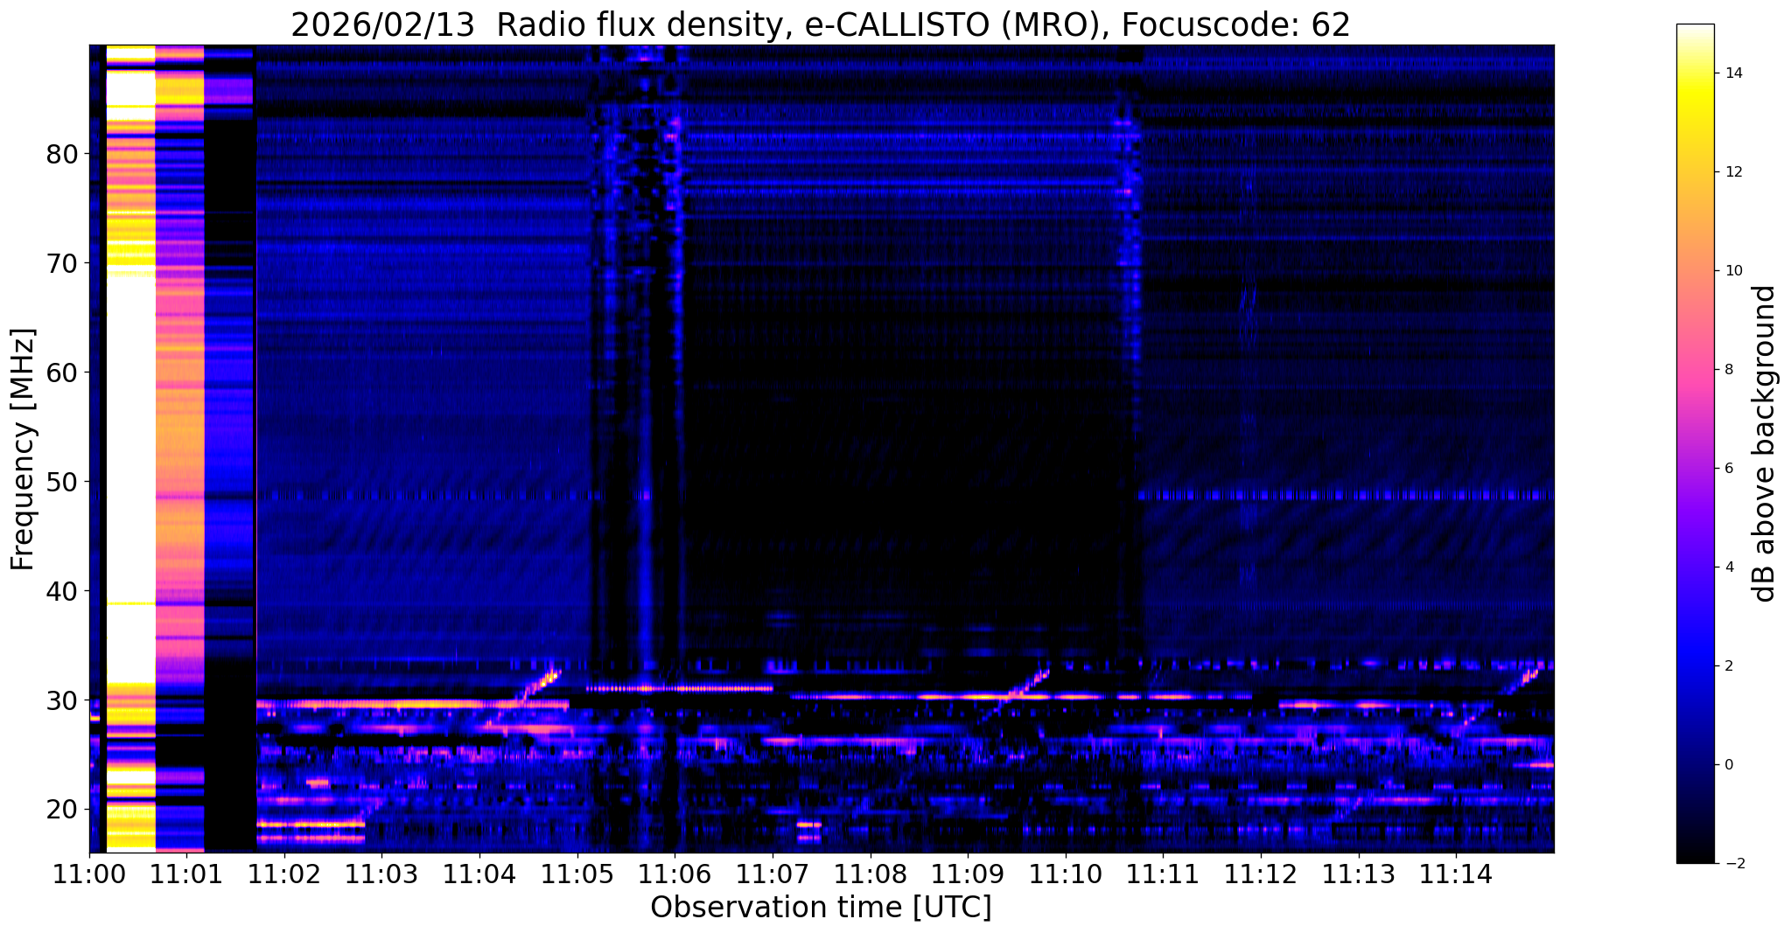Click the 11:04 time tick label
This screenshot has height=933, width=1791.
tap(479, 874)
